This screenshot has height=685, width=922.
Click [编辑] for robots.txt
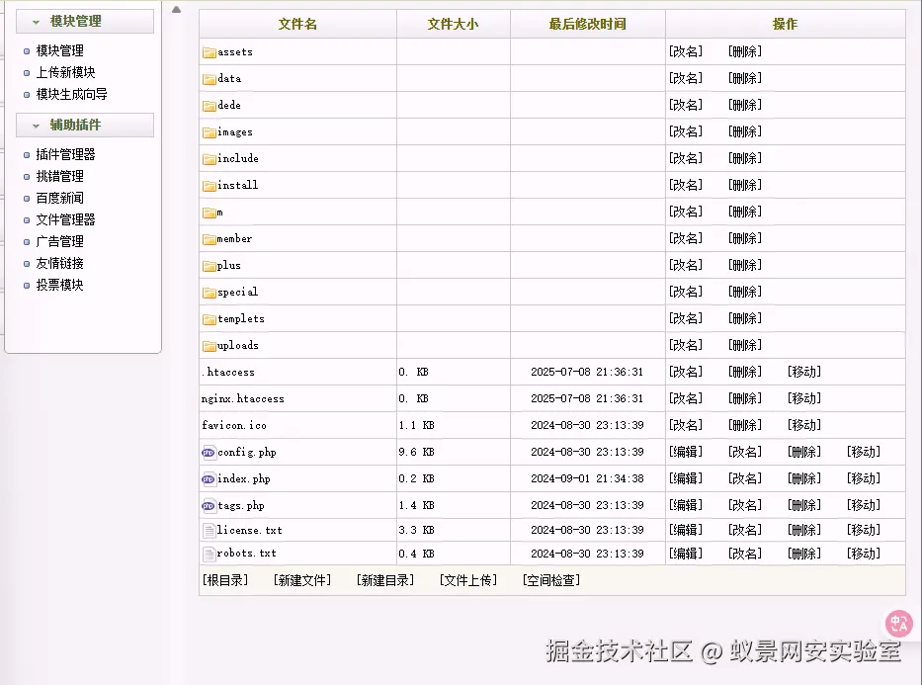pyautogui.click(x=686, y=554)
